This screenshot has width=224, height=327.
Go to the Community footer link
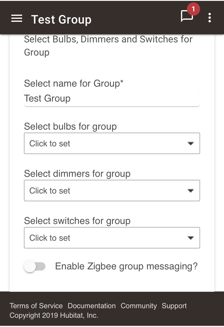tap(139, 306)
